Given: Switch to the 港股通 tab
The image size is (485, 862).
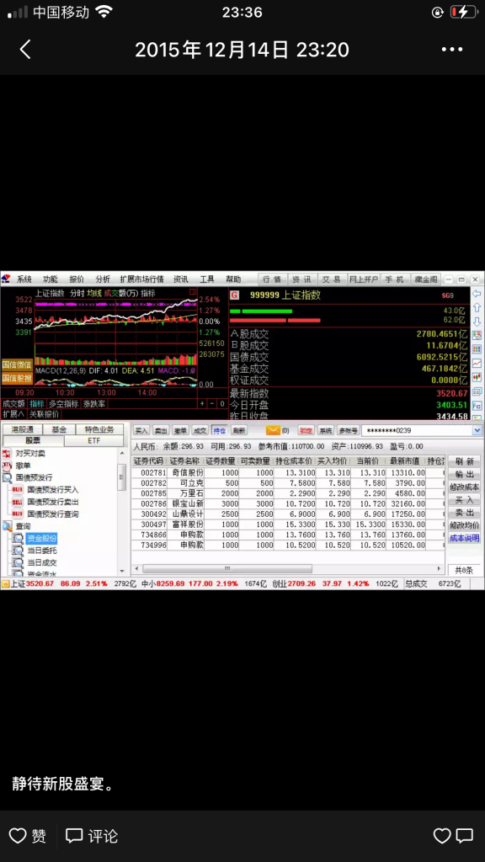Looking at the screenshot, I should click(x=23, y=430).
